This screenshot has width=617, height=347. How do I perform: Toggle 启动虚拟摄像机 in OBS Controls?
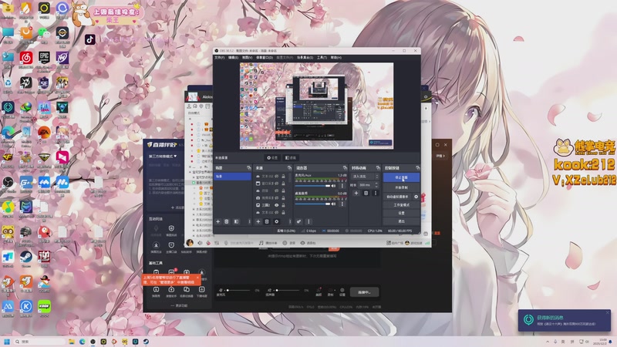[x=397, y=197]
